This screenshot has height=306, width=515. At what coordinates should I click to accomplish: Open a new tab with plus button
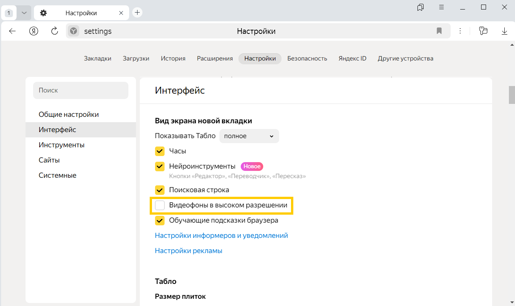tap(138, 13)
